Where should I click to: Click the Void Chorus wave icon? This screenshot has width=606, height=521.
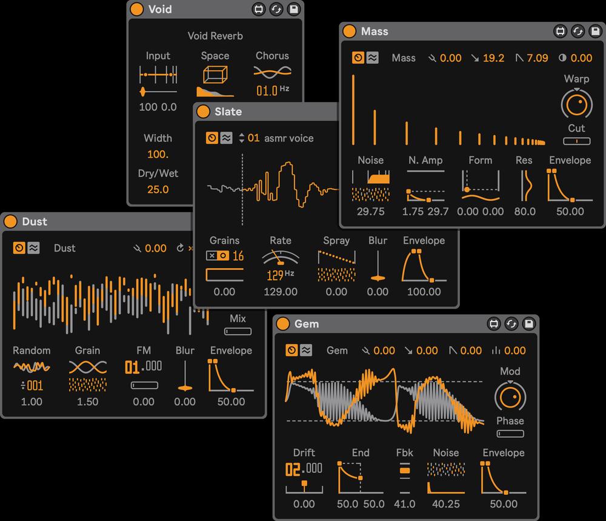(273, 72)
